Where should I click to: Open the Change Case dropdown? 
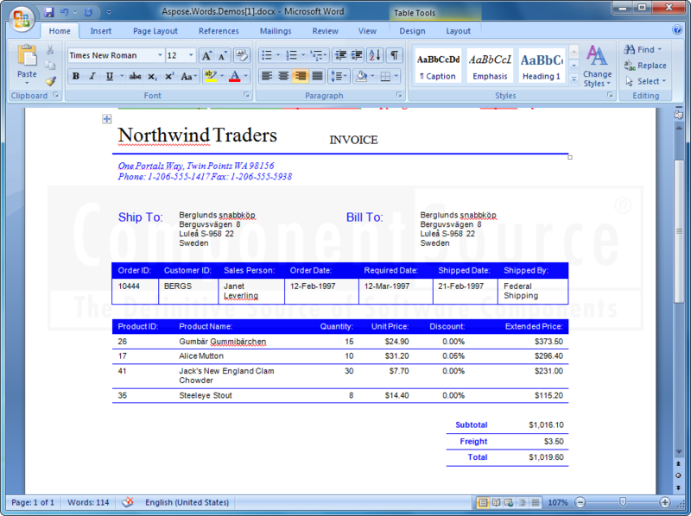(x=189, y=76)
